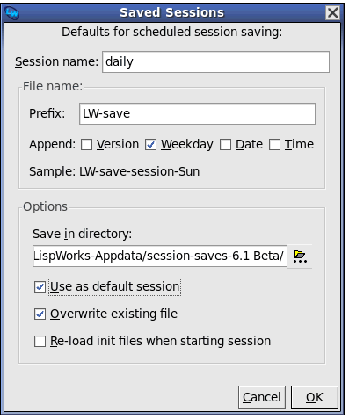Enable the Time append checkbox
Viewport: 349px width, 419px height.
click(274, 145)
